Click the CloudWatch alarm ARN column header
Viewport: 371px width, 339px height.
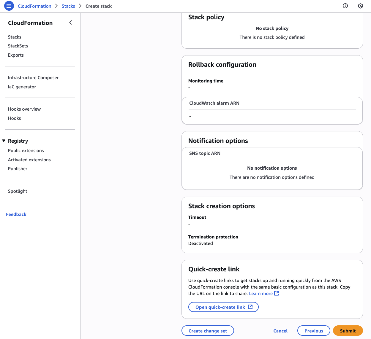(214, 103)
